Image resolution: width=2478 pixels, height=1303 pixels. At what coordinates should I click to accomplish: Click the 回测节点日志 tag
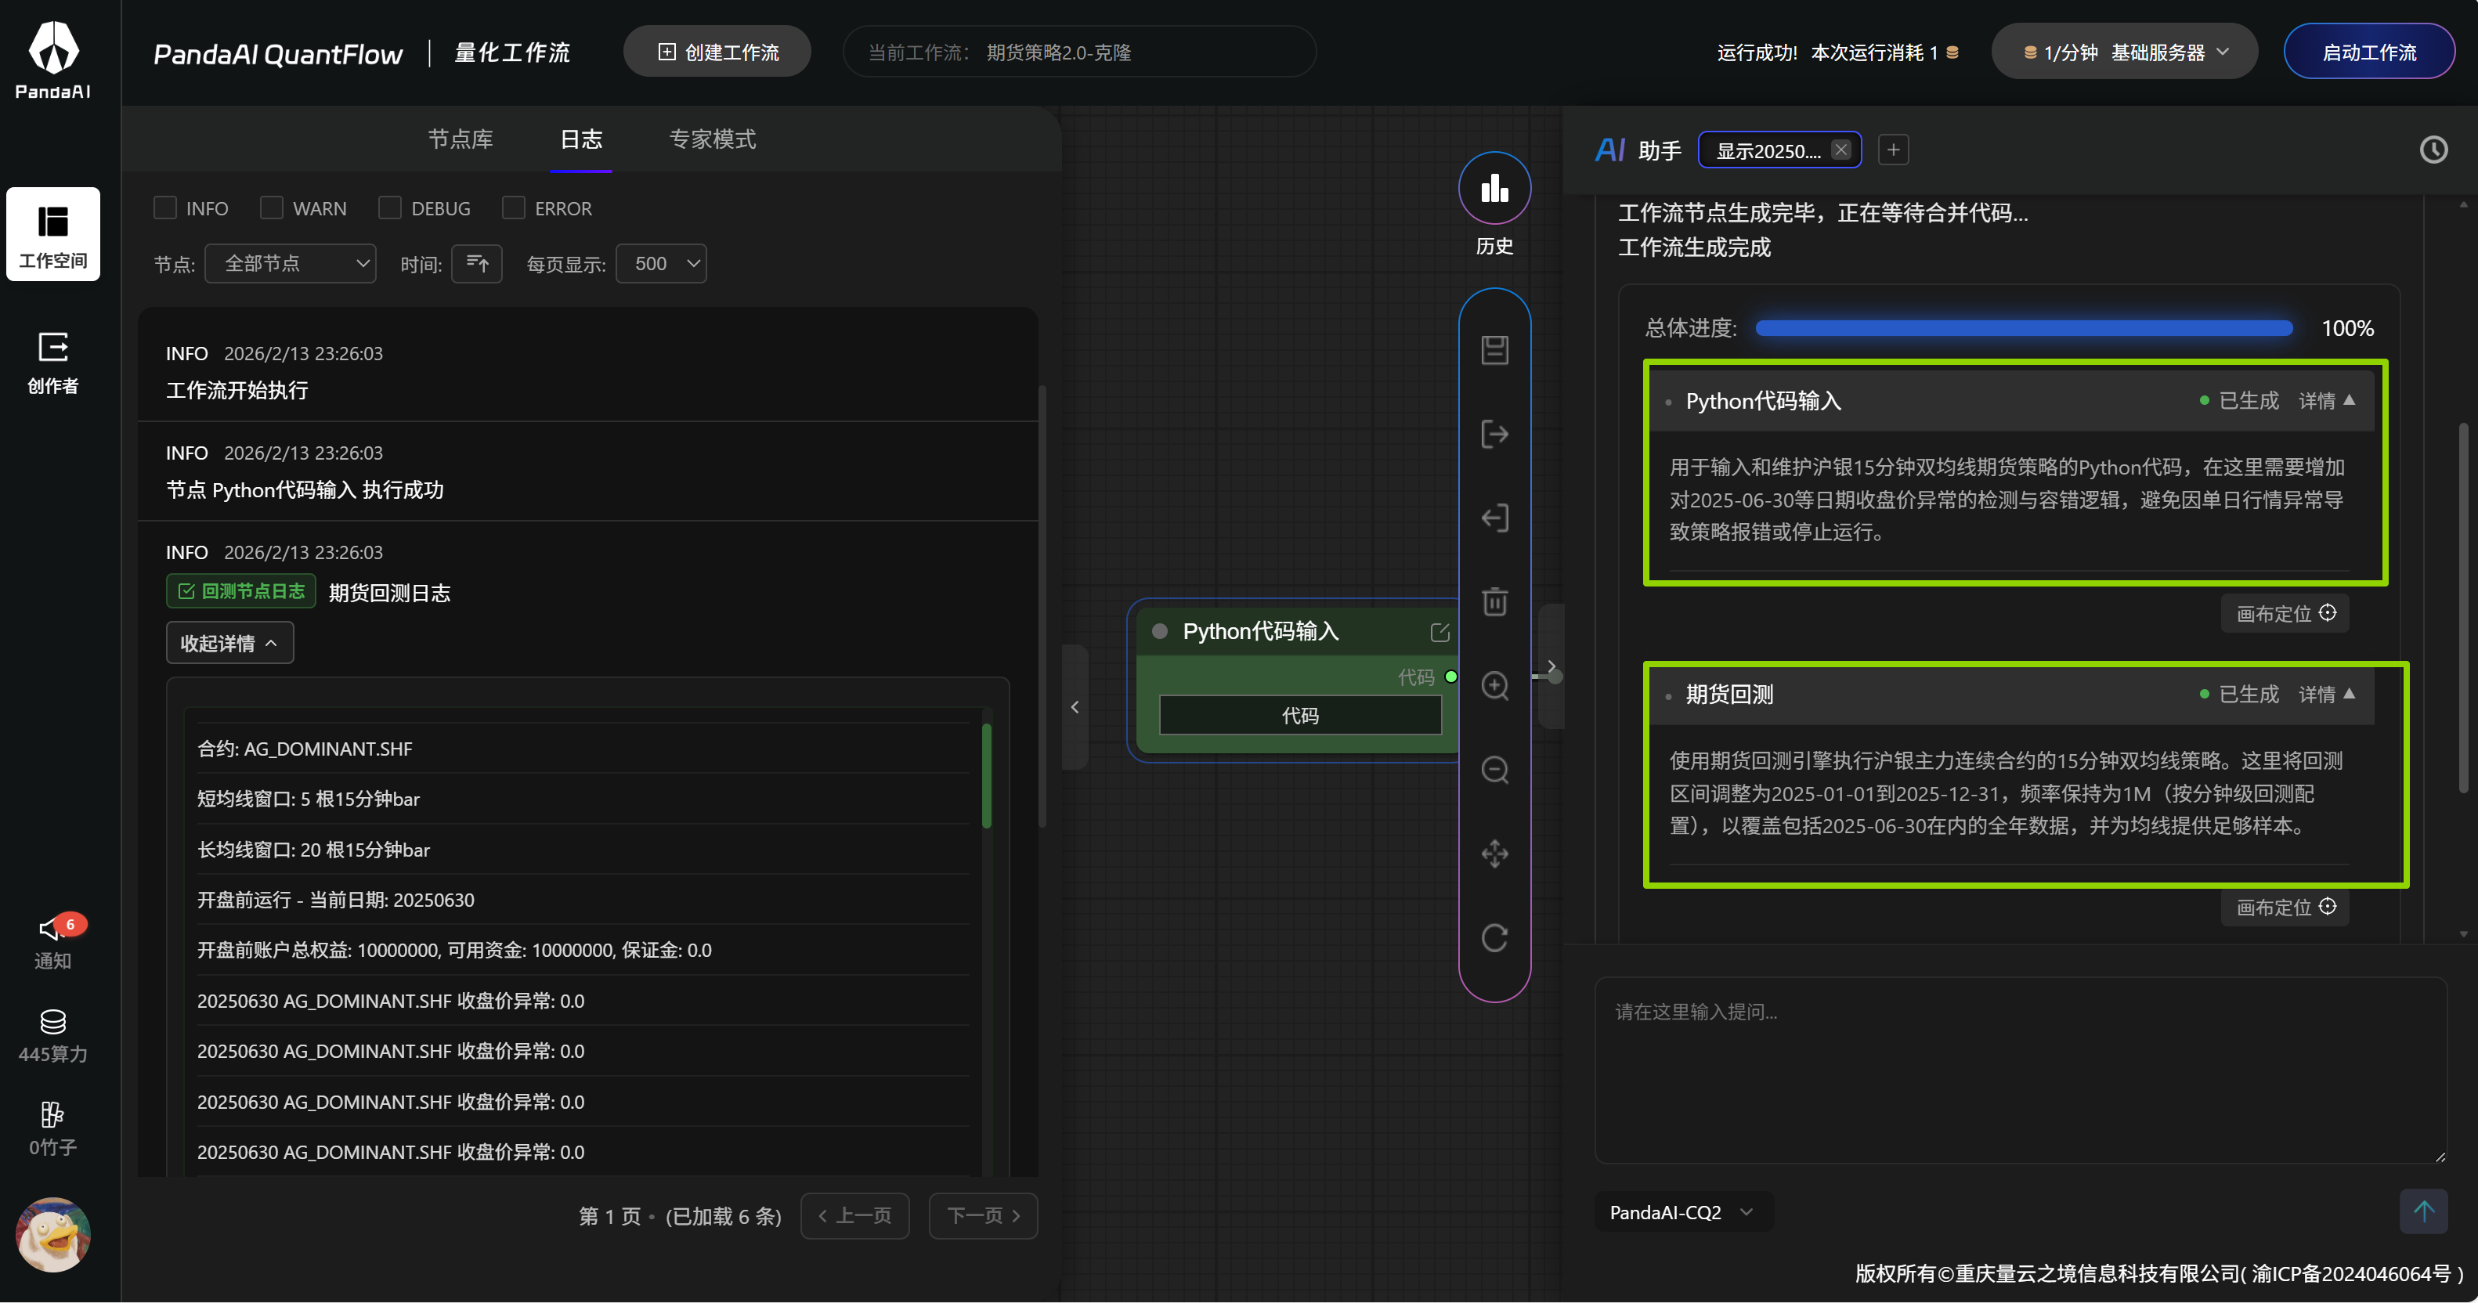click(241, 591)
